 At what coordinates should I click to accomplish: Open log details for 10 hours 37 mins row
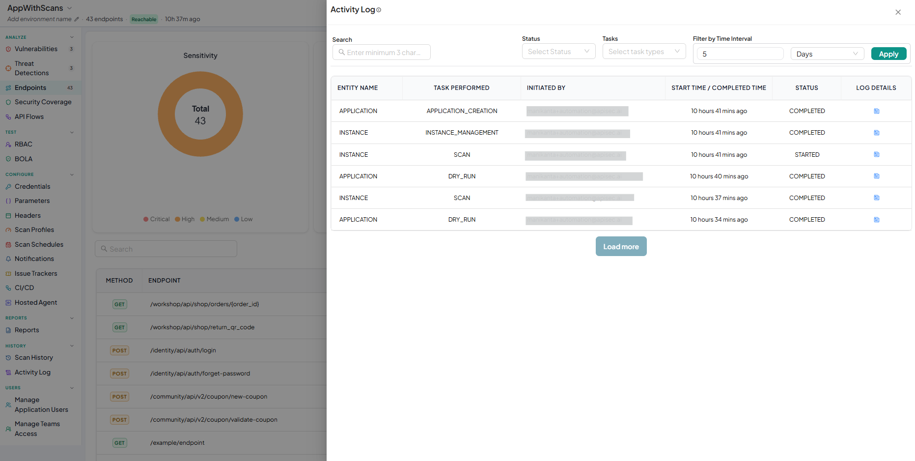tap(876, 198)
